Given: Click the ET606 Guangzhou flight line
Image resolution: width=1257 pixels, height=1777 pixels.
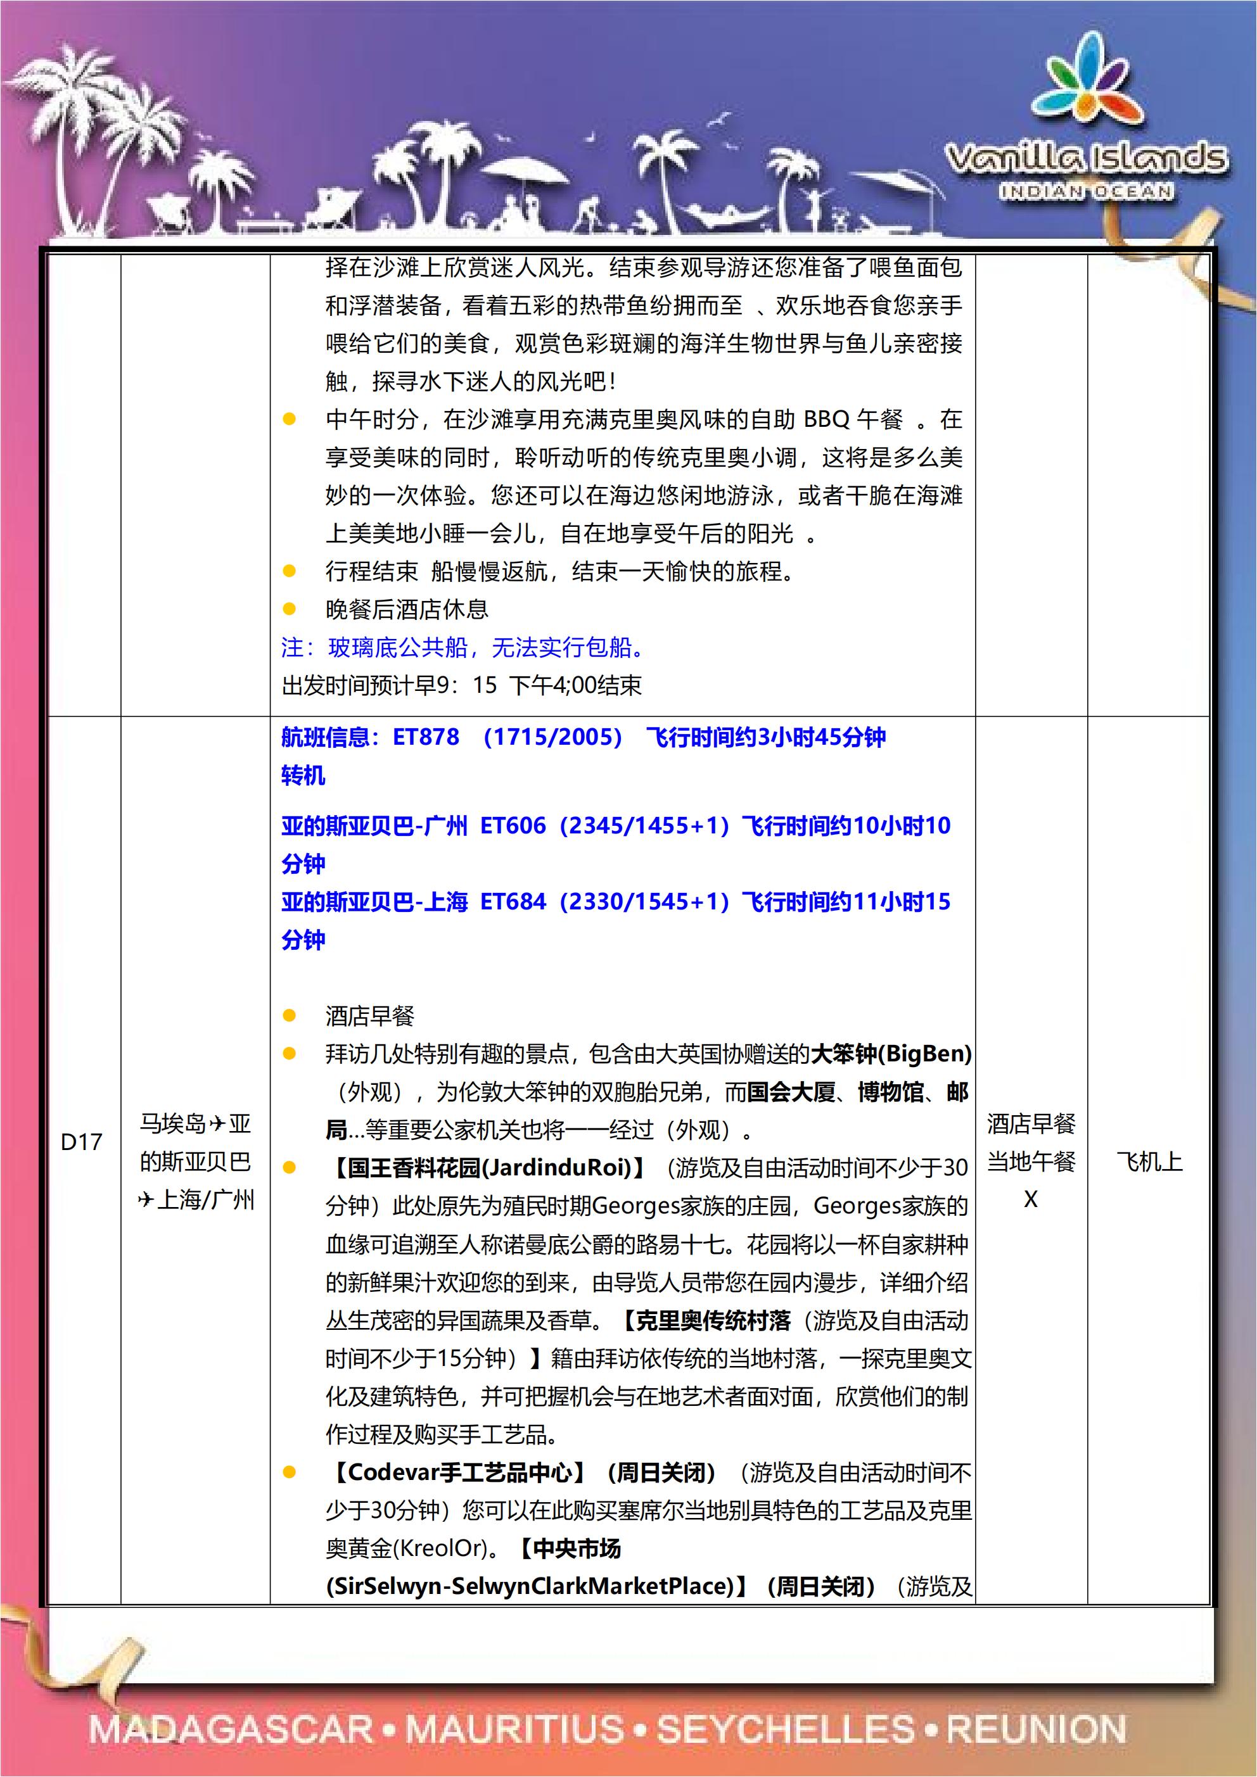Looking at the screenshot, I should [x=616, y=844].
